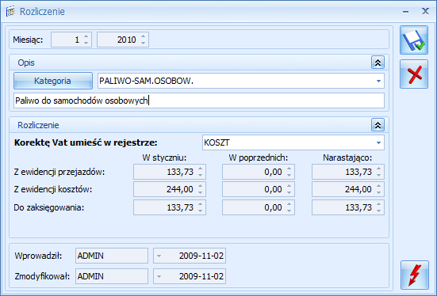Increment Z ewidencji przejazdów W styczniu spinner
This screenshot has height=296, width=437.
pos(201,169)
